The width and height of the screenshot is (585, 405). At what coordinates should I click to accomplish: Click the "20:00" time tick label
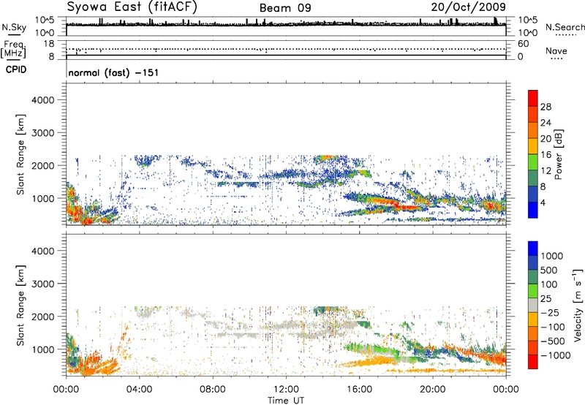433,390
